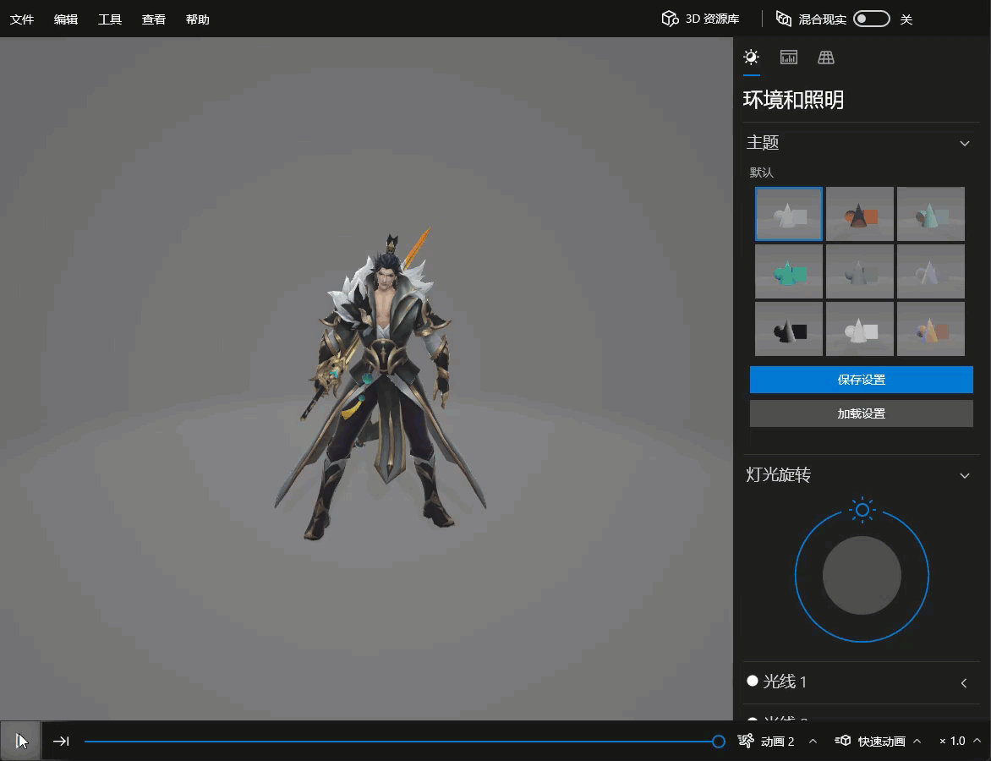
Task: Click the 环境和照明 heading
Action: click(x=793, y=100)
